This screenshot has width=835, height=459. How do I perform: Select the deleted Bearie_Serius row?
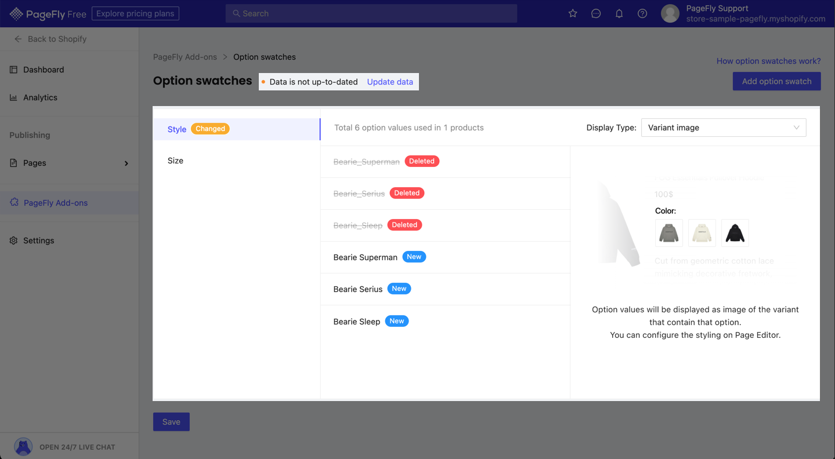(x=446, y=194)
